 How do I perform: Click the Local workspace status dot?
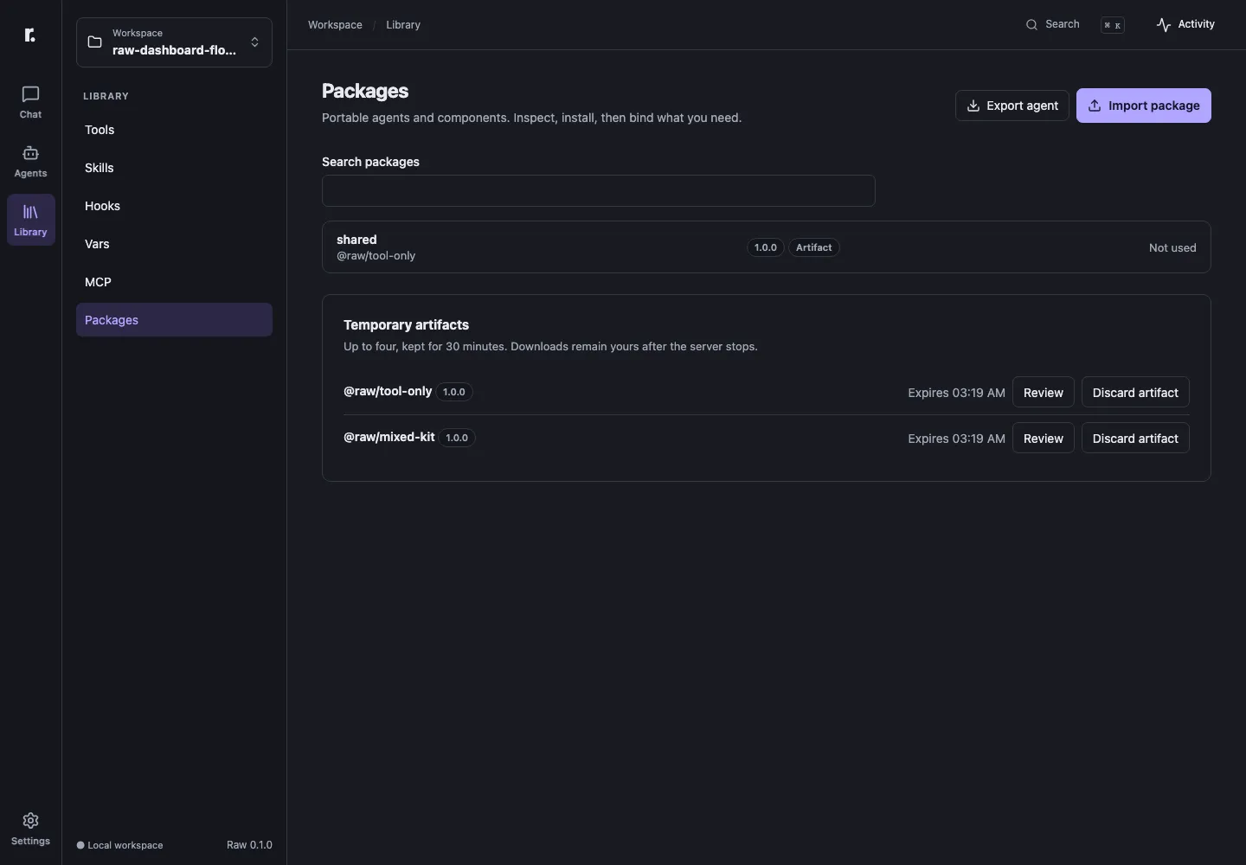click(x=80, y=846)
